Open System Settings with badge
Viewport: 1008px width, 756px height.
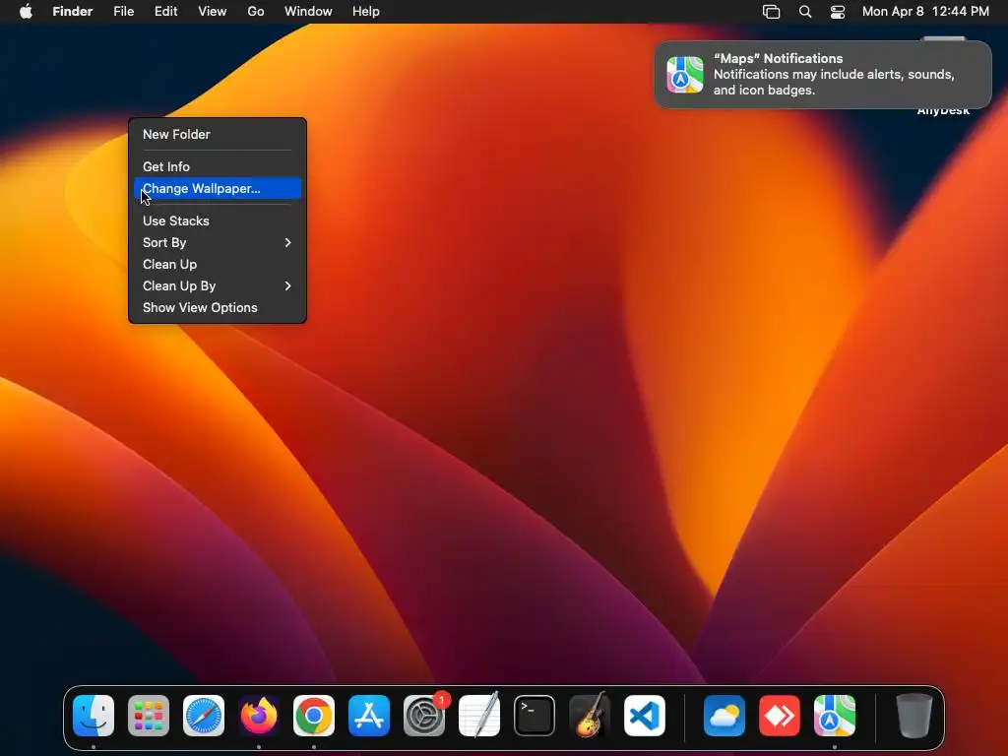coord(424,716)
